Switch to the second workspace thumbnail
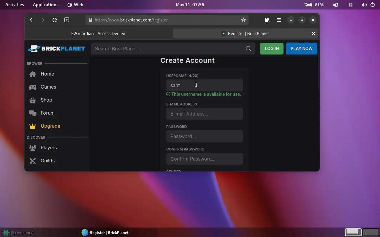Screen dimensions: 380x237 [x=371, y=232]
